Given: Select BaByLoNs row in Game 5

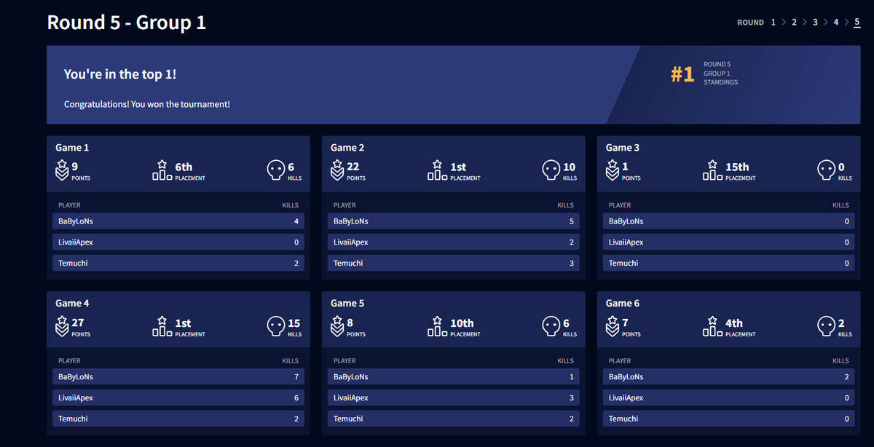Looking at the screenshot, I should tap(454, 377).
